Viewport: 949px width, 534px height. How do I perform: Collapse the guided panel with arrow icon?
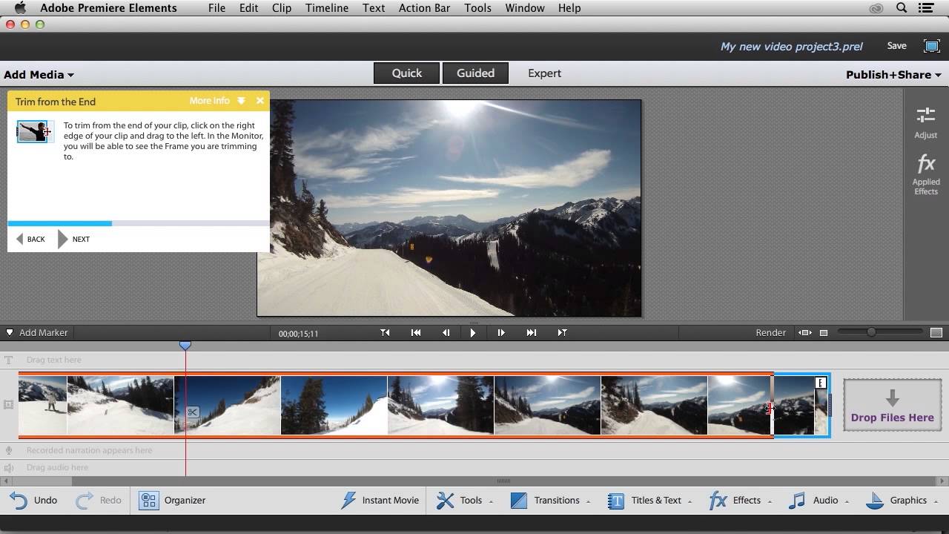[241, 101]
